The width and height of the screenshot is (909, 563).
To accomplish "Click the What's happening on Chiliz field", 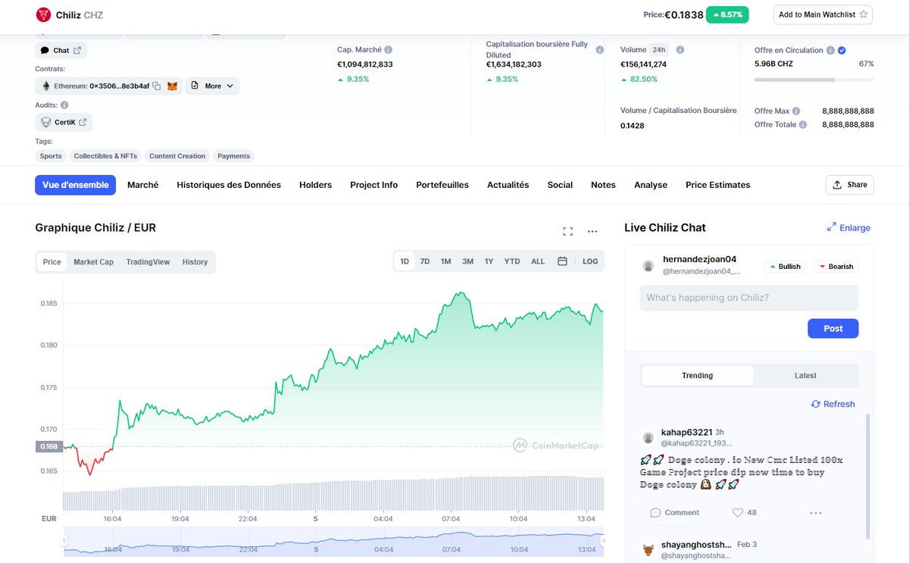I will point(749,298).
